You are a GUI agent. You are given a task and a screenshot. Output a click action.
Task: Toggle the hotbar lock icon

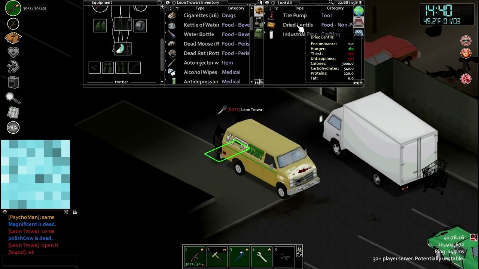pyautogui.click(x=299, y=248)
